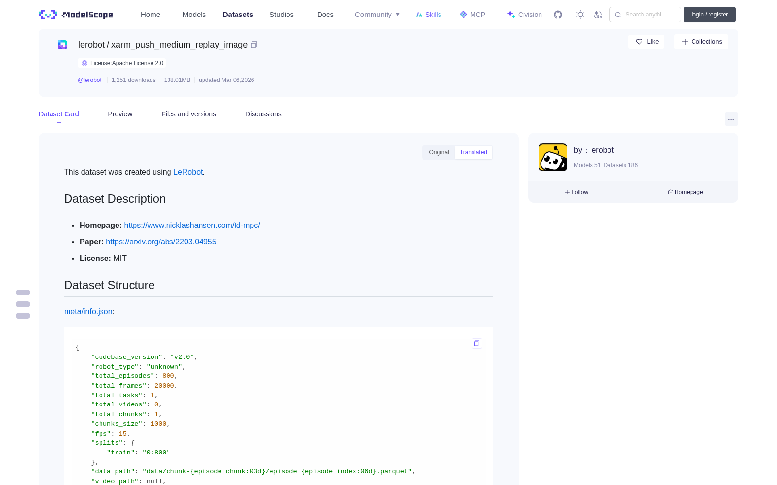Open the arxiv paper link
The image size is (777, 485).
pyautogui.click(x=161, y=242)
